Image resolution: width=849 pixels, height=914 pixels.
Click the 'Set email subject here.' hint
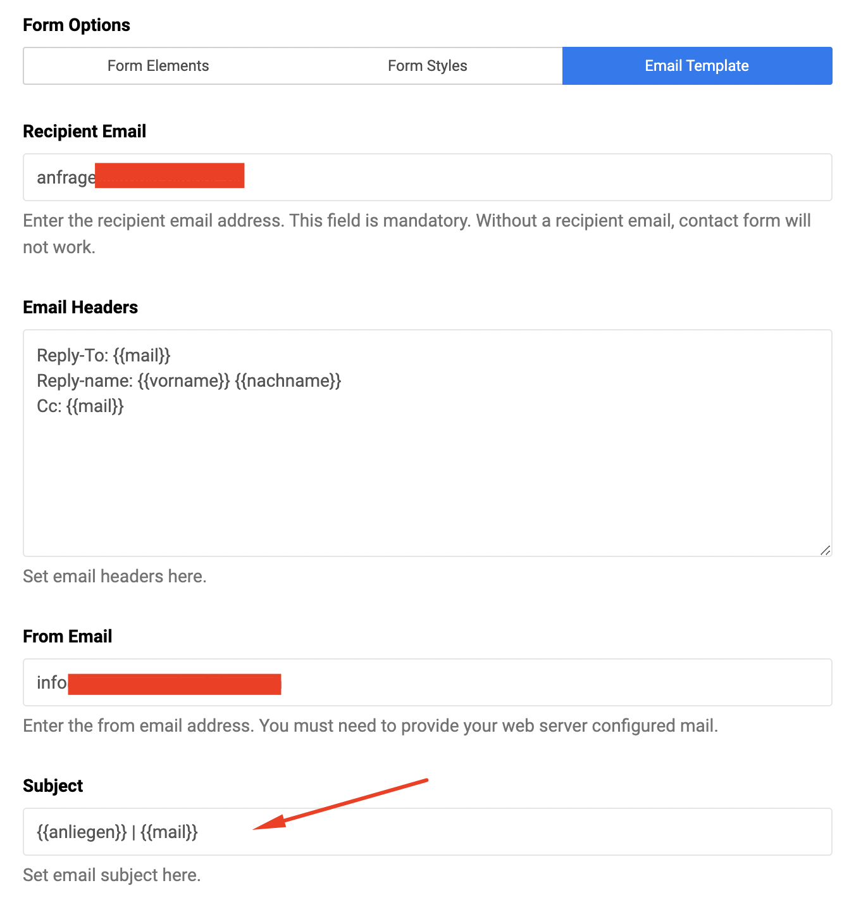tap(112, 875)
